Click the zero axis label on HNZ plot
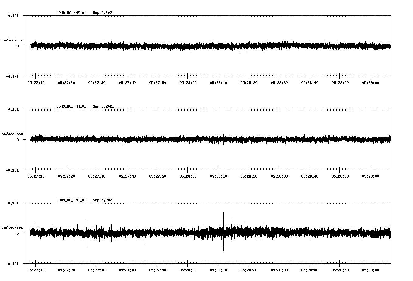This screenshot has width=413, height=281. [18, 233]
